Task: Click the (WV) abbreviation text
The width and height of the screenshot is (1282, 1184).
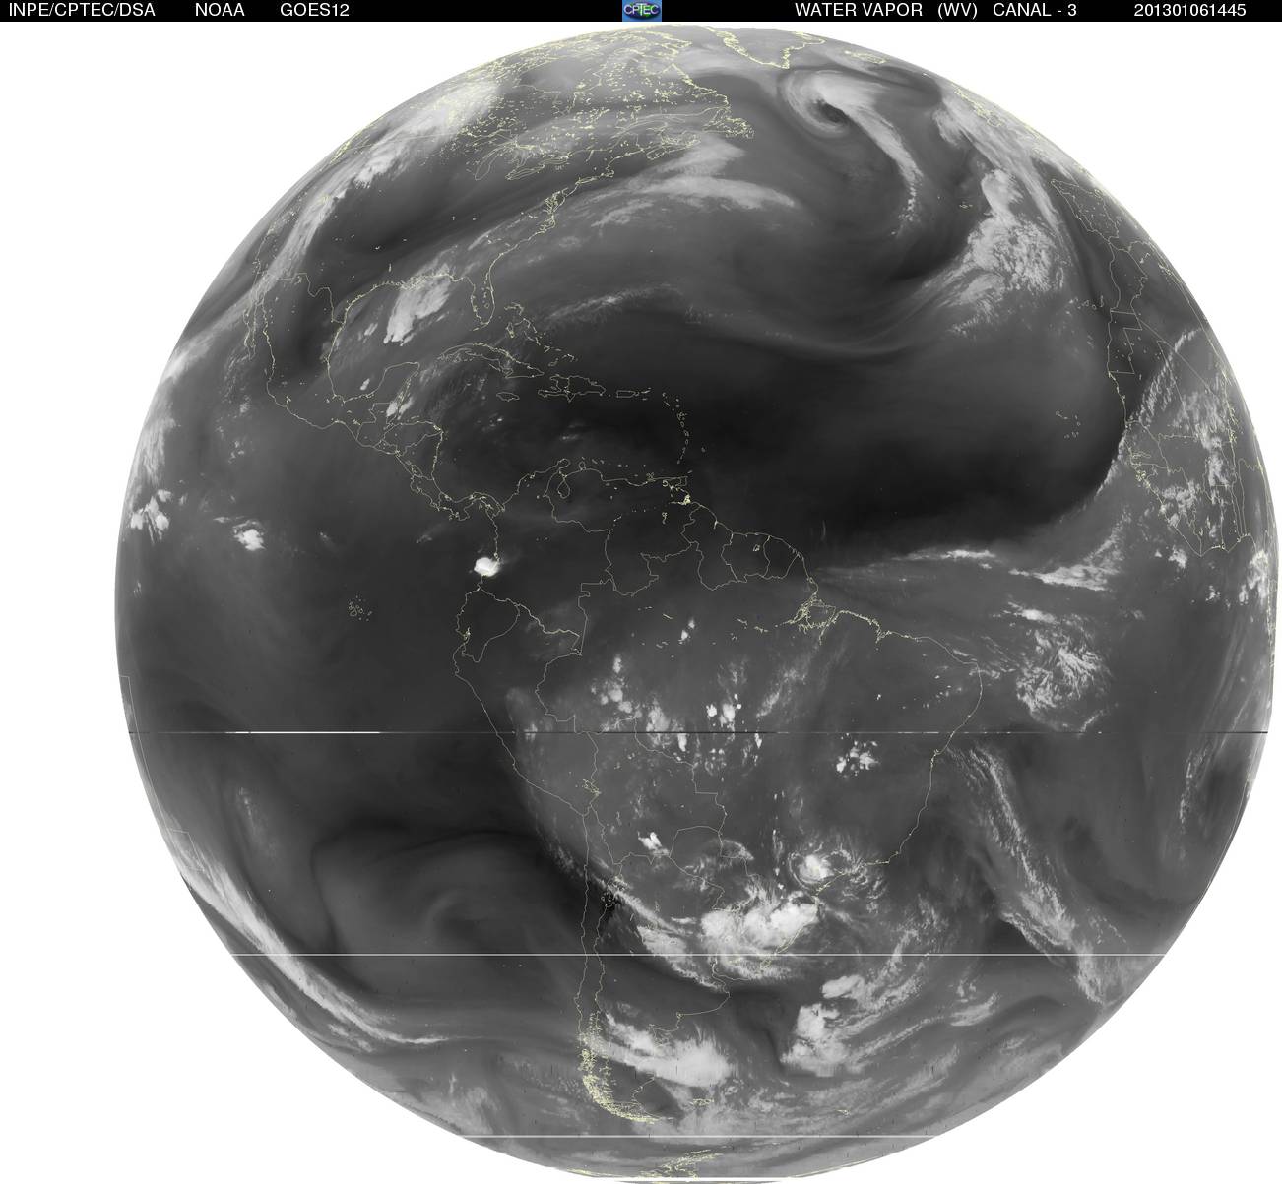Action: [x=957, y=10]
